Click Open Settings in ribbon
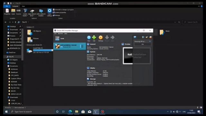The image size is (206, 116). click(50, 13)
